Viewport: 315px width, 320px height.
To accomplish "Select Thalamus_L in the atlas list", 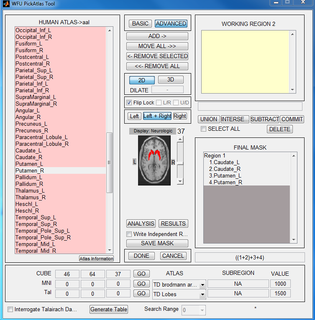I will (30, 191).
